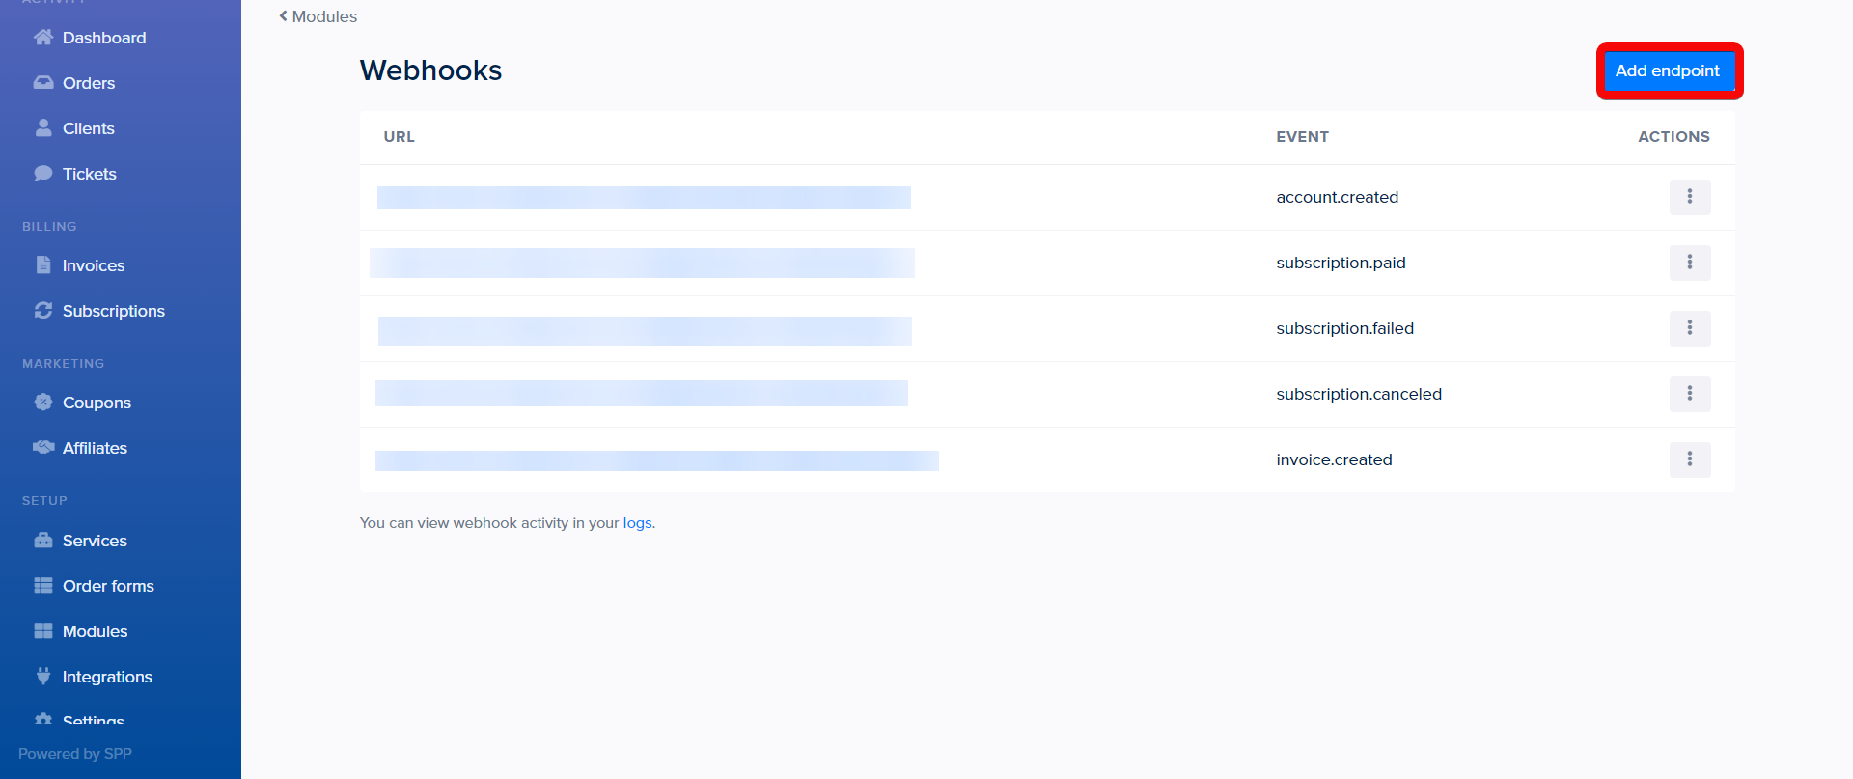Click the Services briefcase icon
The image size is (1853, 779).
coord(43,540)
